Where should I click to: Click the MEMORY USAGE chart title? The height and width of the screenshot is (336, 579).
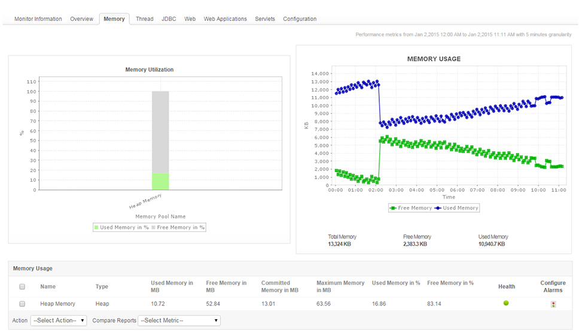(x=434, y=59)
